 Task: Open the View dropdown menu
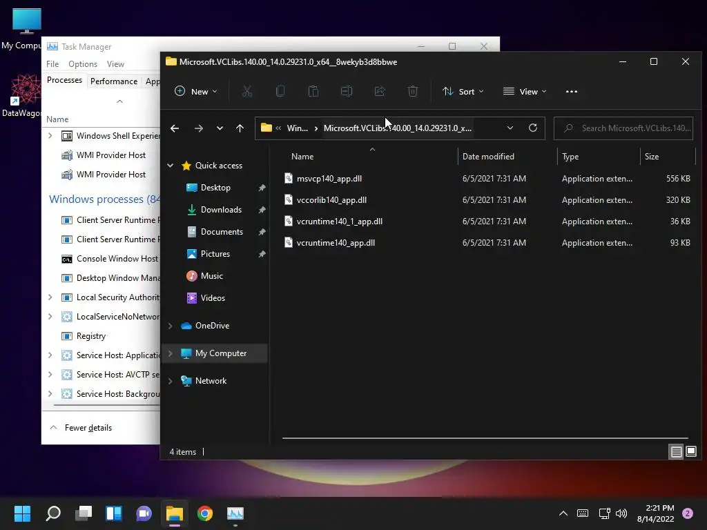[525, 92]
